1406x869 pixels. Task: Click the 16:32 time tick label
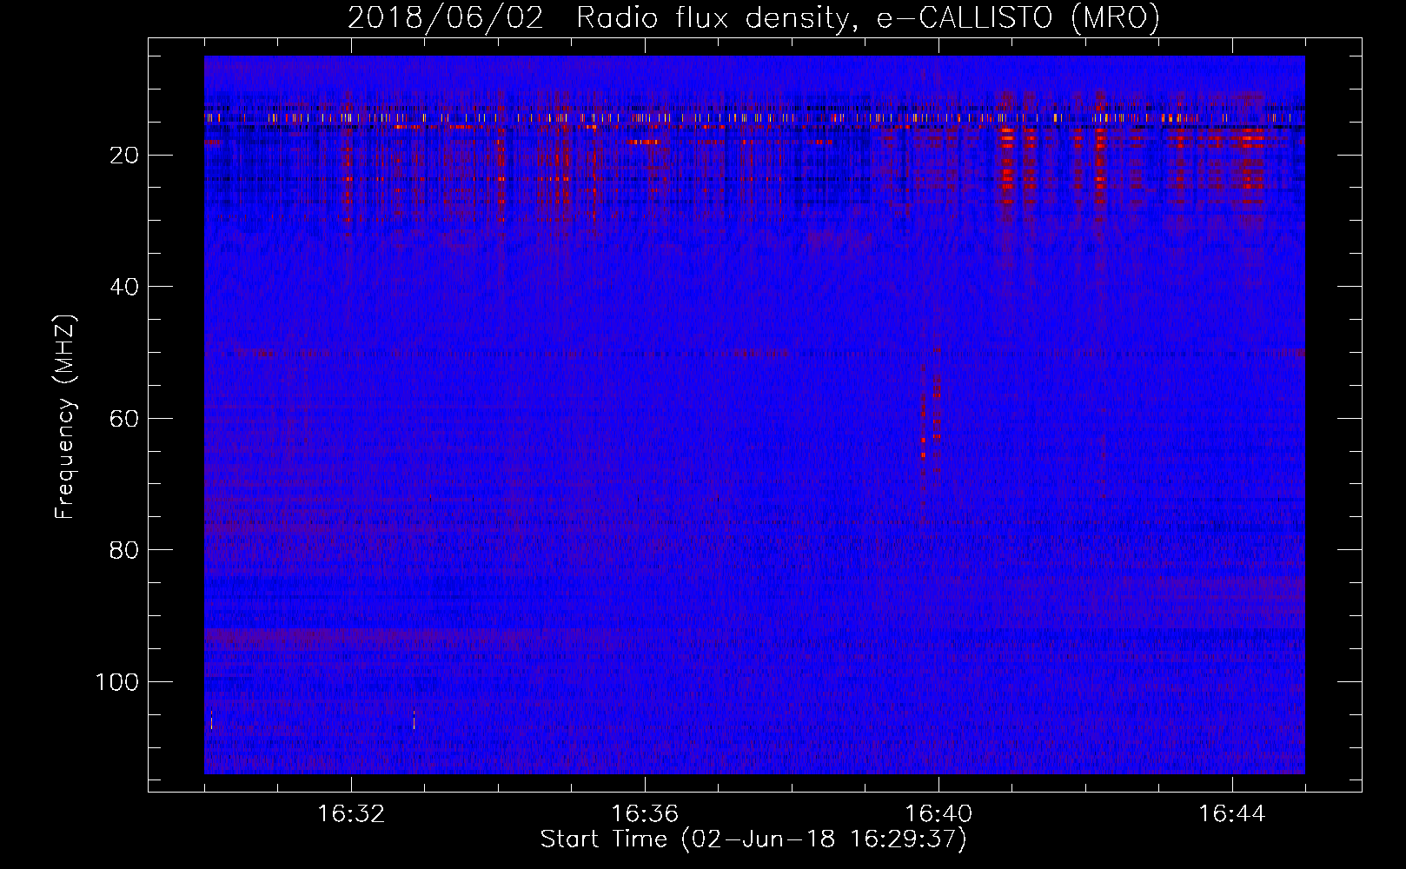point(351,814)
